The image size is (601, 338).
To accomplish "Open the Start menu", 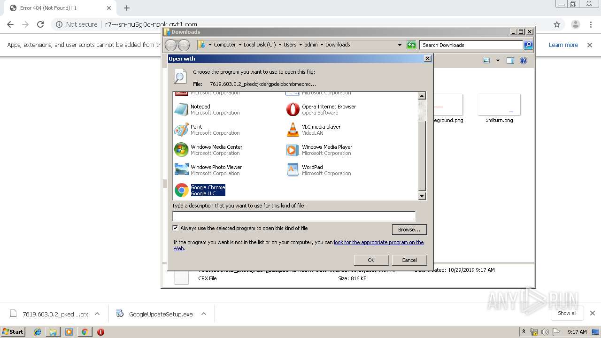I will coord(13,332).
